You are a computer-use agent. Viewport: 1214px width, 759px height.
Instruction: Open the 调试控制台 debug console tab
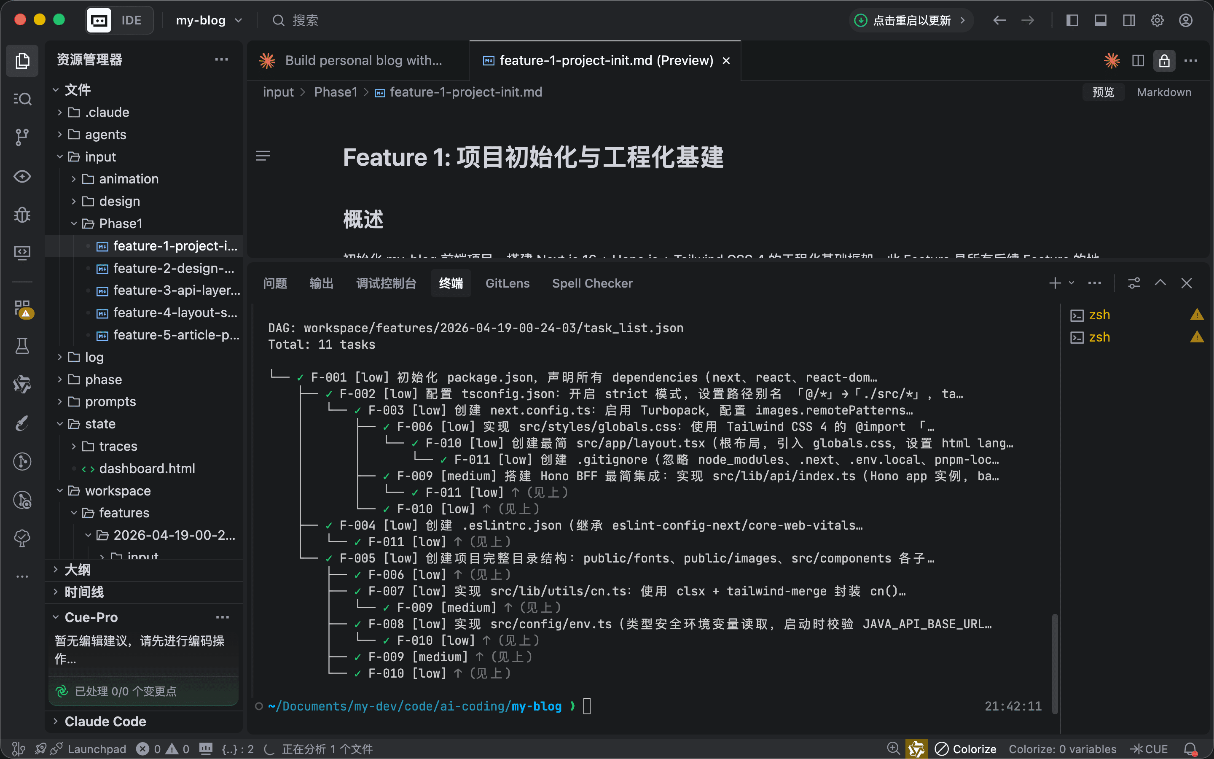point(386,283)
